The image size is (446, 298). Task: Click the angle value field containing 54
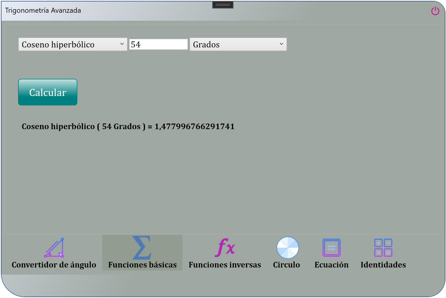coord(159,44)
